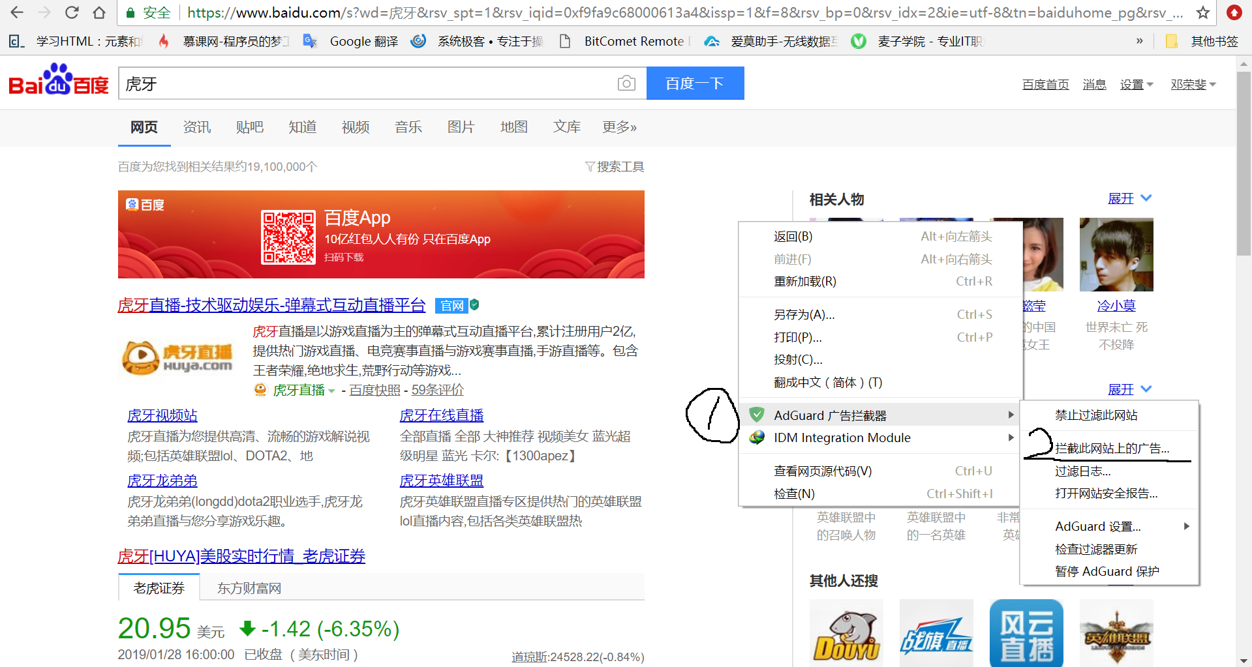Screen dimensions: 1252x667
Task: Open the 虎牙视频站 sublink
Action: (162, 415)
